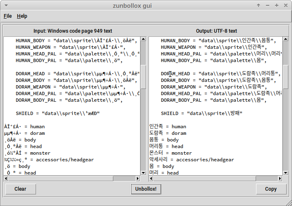Open the Help menu
This screenshot has height=206, width=292.
(x=22, y=16)
